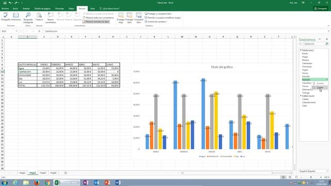Switch to page layout view in the status bar
The height and width of the screenshot is (186, 331).
click(290, 177)
